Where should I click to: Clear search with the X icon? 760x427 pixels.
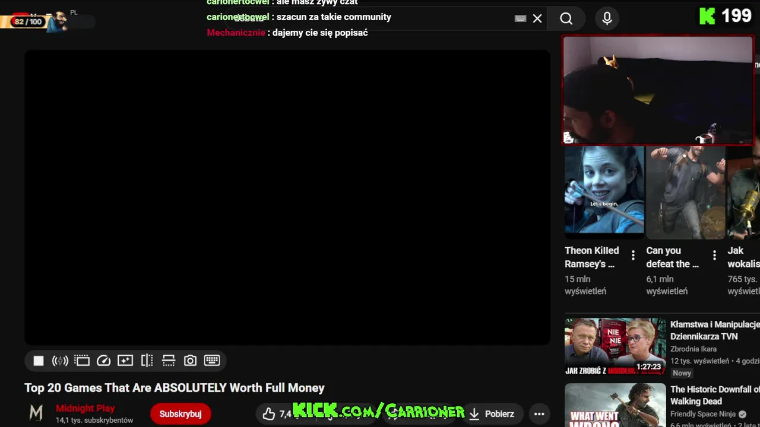537,18
